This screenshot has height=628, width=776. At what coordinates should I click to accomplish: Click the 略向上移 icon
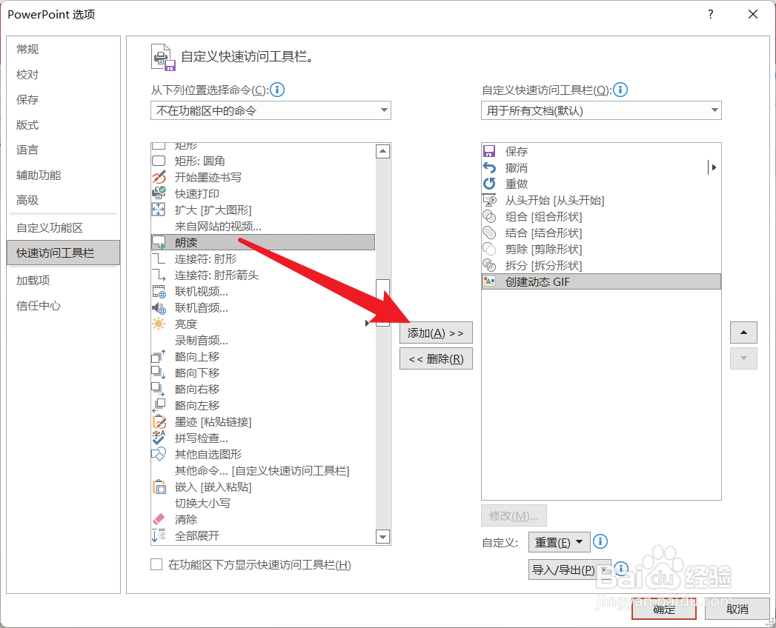point(159,356)
